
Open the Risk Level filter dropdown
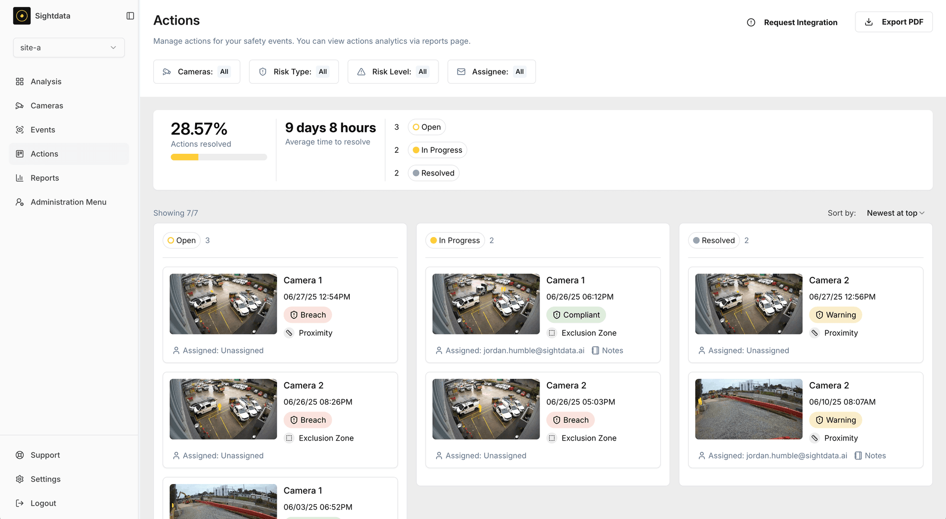pos(393,72)
